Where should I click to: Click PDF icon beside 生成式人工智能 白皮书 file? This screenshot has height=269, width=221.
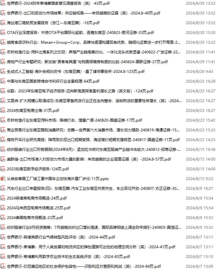tap(3, 72)
